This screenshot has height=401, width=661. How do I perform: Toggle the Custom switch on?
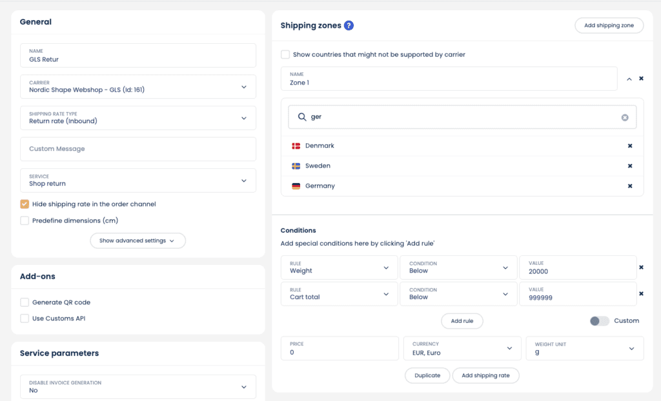pos(599,321)
